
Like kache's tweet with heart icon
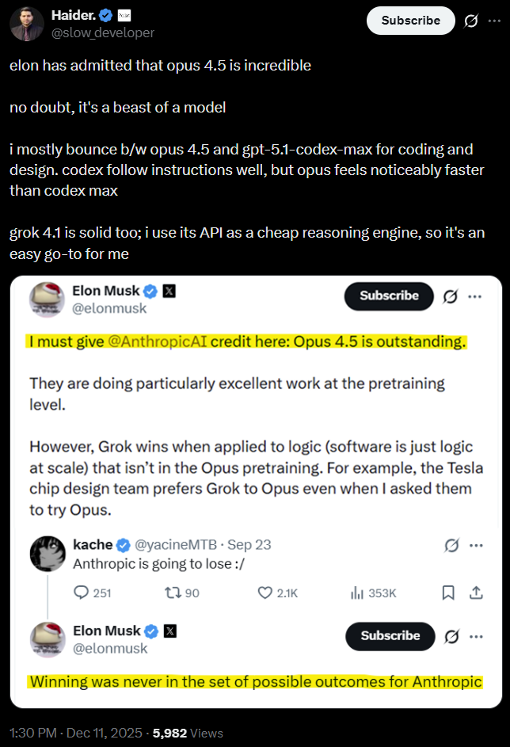coord(266,593)
